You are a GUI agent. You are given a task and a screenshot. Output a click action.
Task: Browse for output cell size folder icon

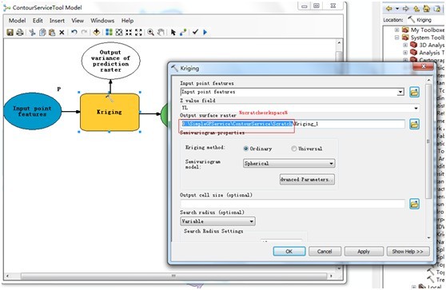click(414, 204)
